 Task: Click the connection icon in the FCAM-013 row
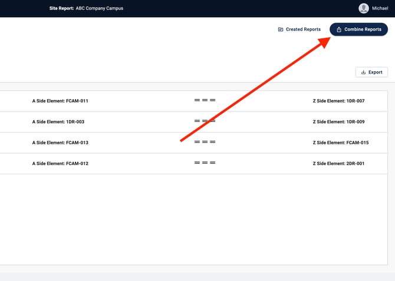click(x=205, y=142)
